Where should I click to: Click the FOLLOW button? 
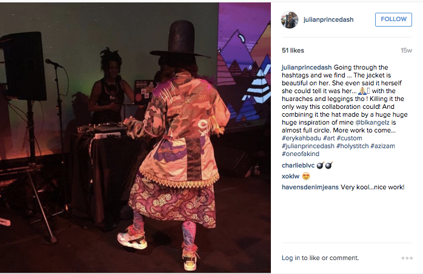pyautogui.click(x=393, y=19)
